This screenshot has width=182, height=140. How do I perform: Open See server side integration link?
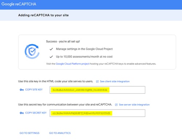coord(134,104)
